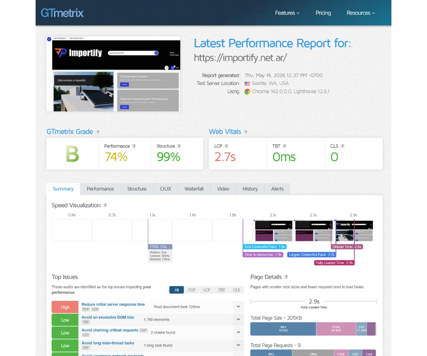Click the Speed Visualization help icon

[105, 205]
